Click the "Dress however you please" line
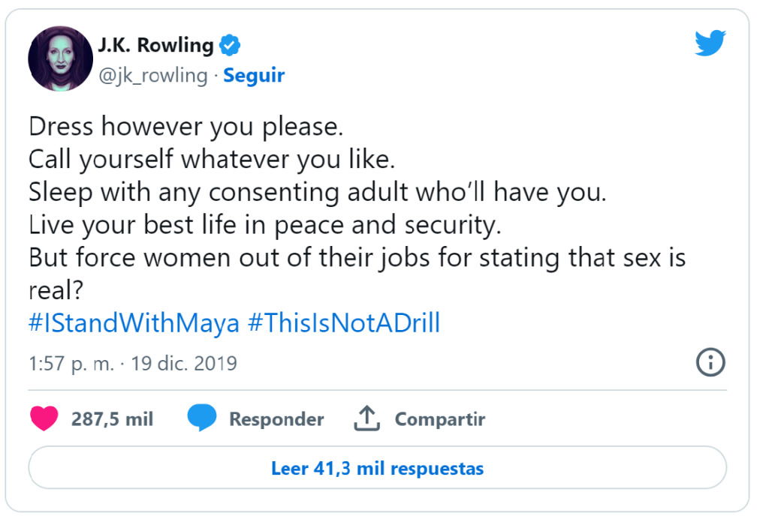 tap(185, 126)
